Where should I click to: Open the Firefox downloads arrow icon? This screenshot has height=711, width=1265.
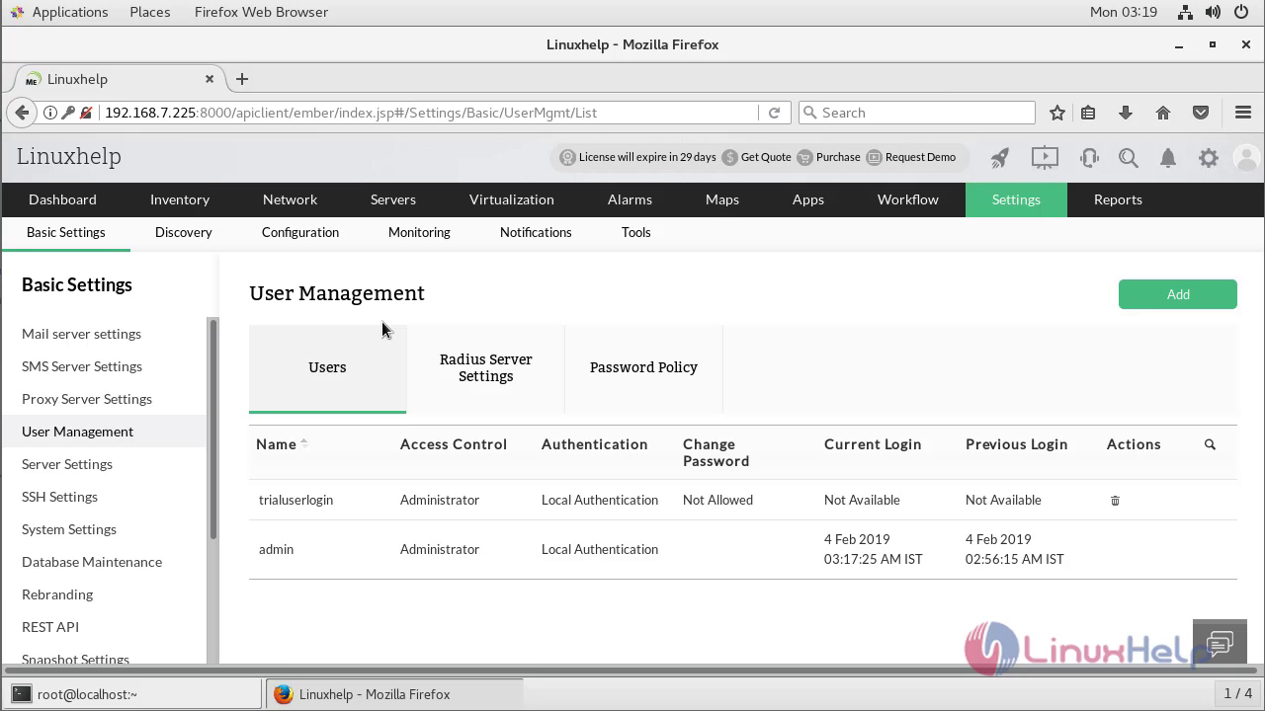1126,113
